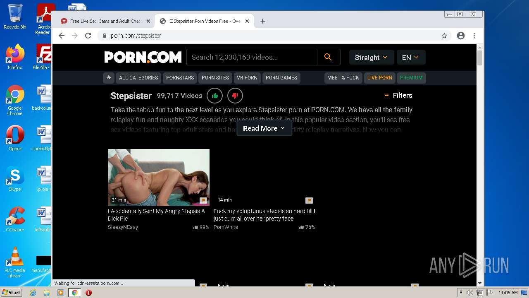The width and height of the screenshot is (529, 298).
Task: Switch to the Free Live Cams tab
Action: 105,21
